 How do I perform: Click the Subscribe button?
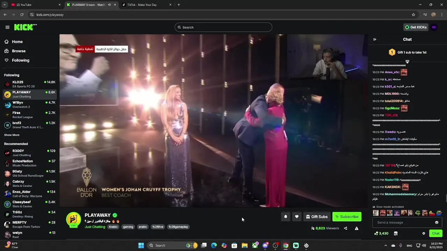[x=347, y=216]
